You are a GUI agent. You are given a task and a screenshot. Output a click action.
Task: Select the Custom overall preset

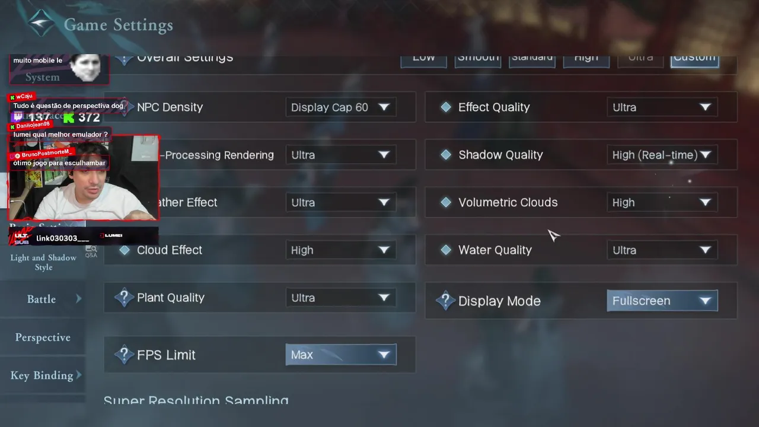(x=695, y=60)
